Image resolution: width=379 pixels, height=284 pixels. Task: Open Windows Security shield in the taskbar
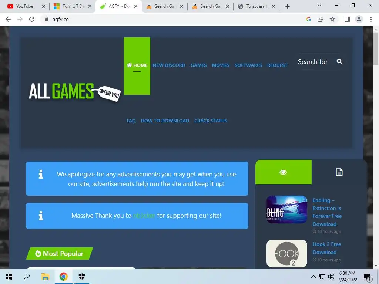coord(82,277)
